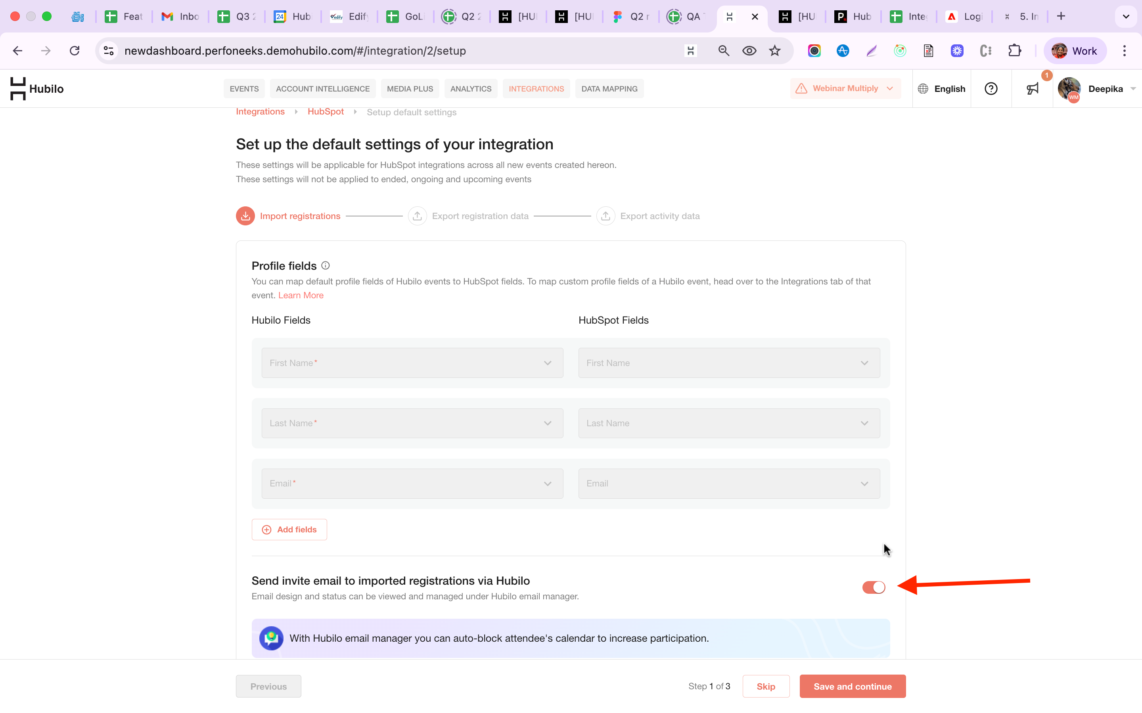Click the Work Chrome profile button
This screenshot has width=1142, height=713.
tap(1075, 50)
